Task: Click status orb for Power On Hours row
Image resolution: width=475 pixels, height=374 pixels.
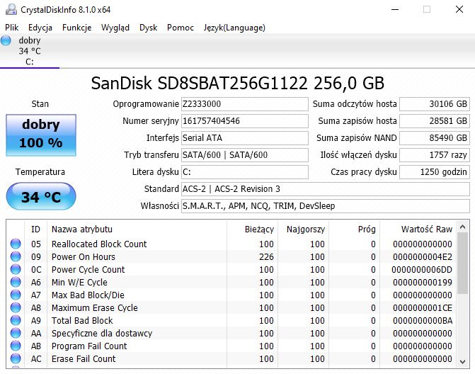Action: (16, 256)
